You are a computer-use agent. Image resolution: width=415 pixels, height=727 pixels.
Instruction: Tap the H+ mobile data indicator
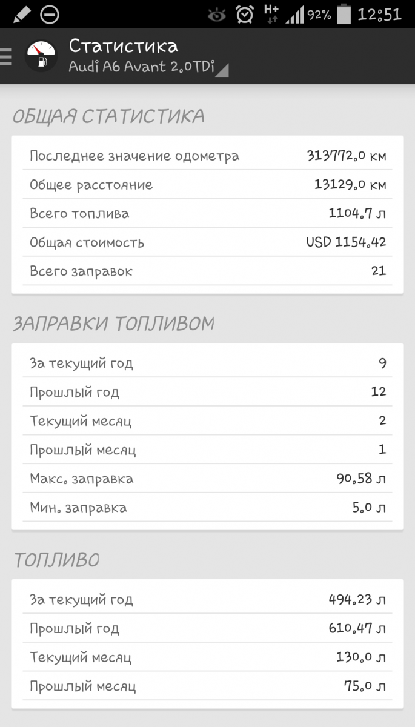tap(271, 14)
